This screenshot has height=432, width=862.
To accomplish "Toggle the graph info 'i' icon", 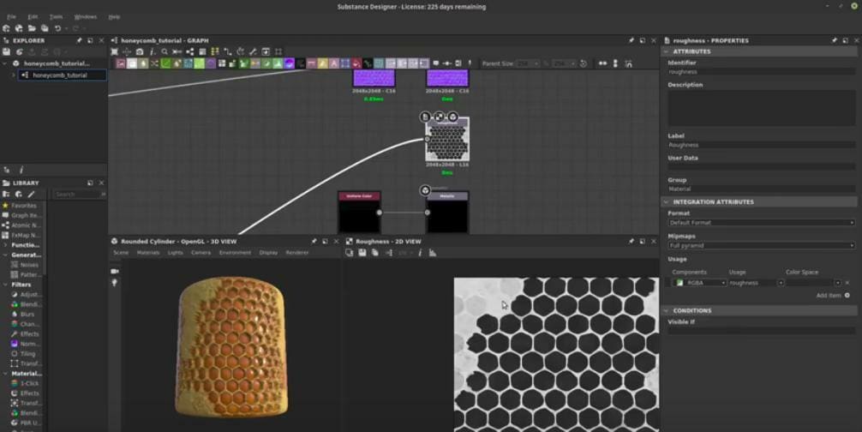I will [153, 51].
